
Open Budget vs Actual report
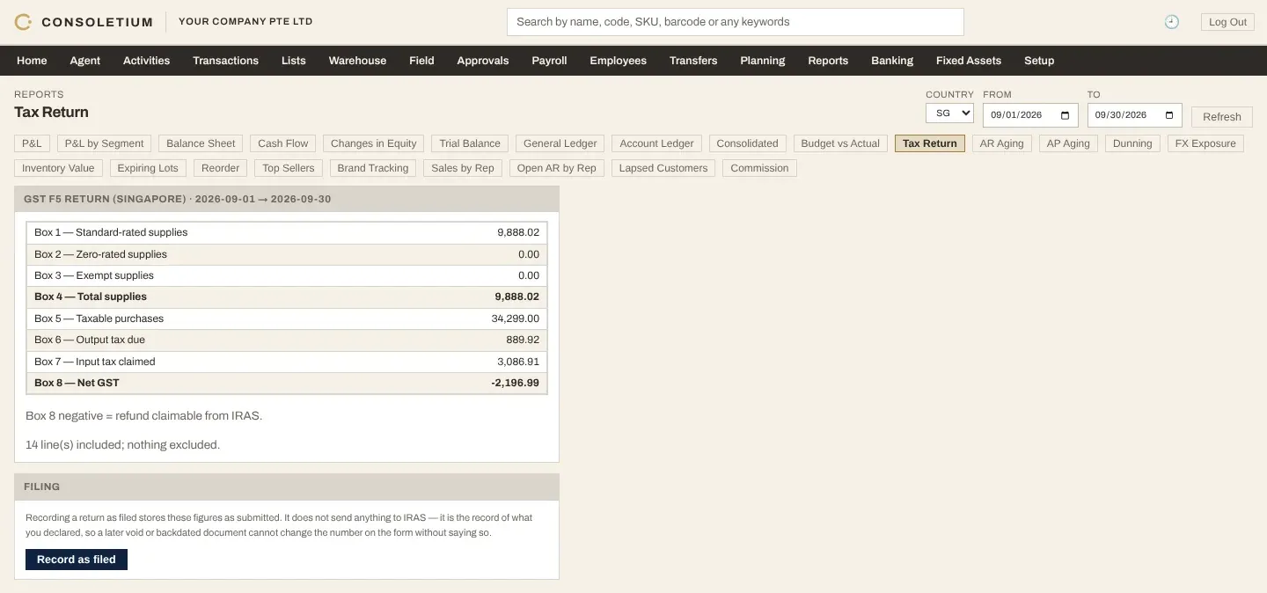840,143
